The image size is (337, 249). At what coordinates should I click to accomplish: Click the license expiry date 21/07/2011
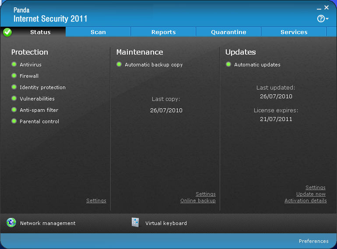click(276, 119)
